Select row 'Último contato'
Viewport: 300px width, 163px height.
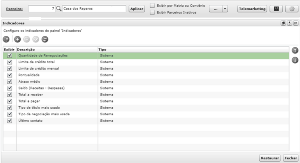[146, 121]
